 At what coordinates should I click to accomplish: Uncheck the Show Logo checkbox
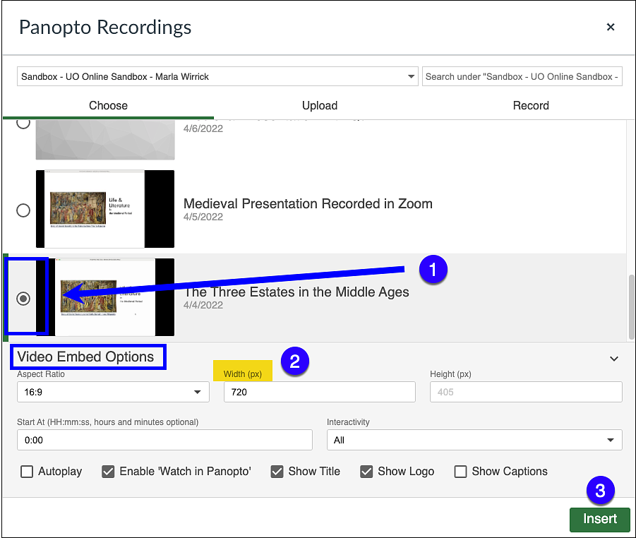coord(366,472)
